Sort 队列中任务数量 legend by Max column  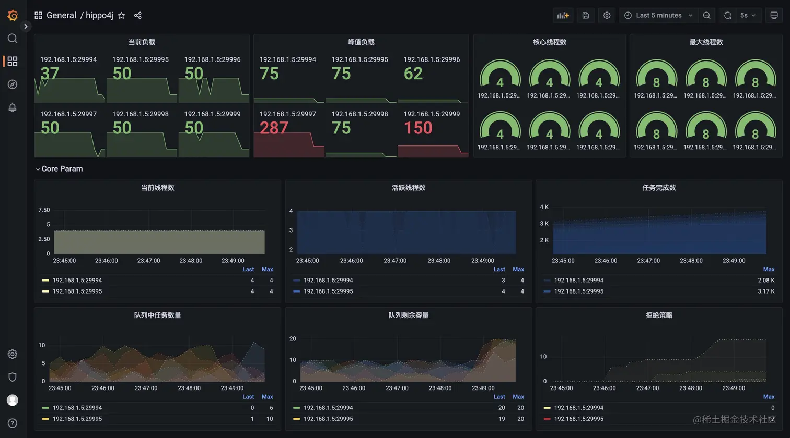[268, 397]
